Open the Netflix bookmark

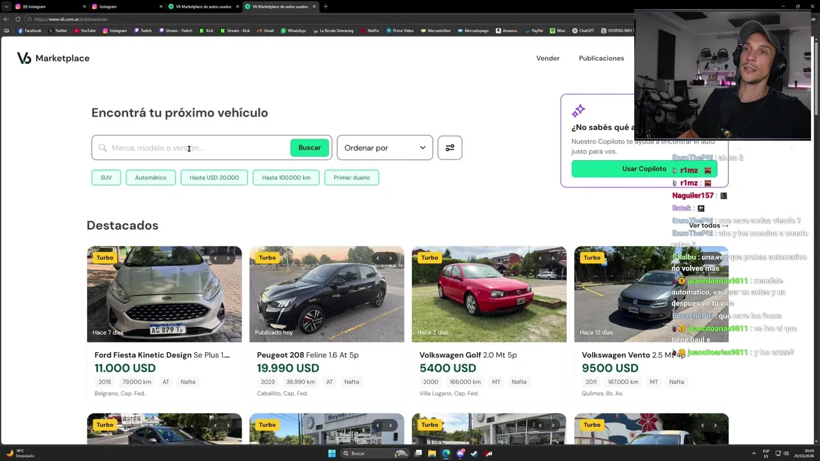click(370, 31)
